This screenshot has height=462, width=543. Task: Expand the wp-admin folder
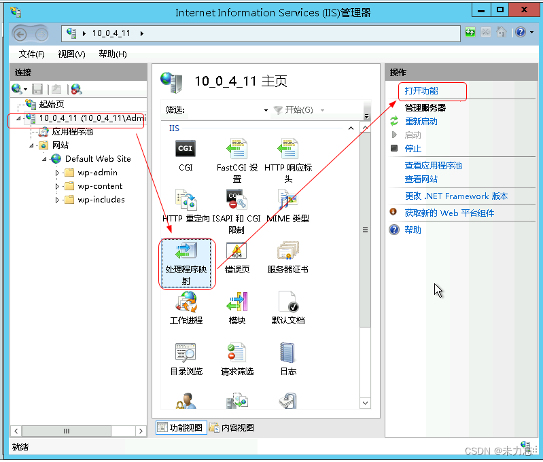(x=57, y=173)
